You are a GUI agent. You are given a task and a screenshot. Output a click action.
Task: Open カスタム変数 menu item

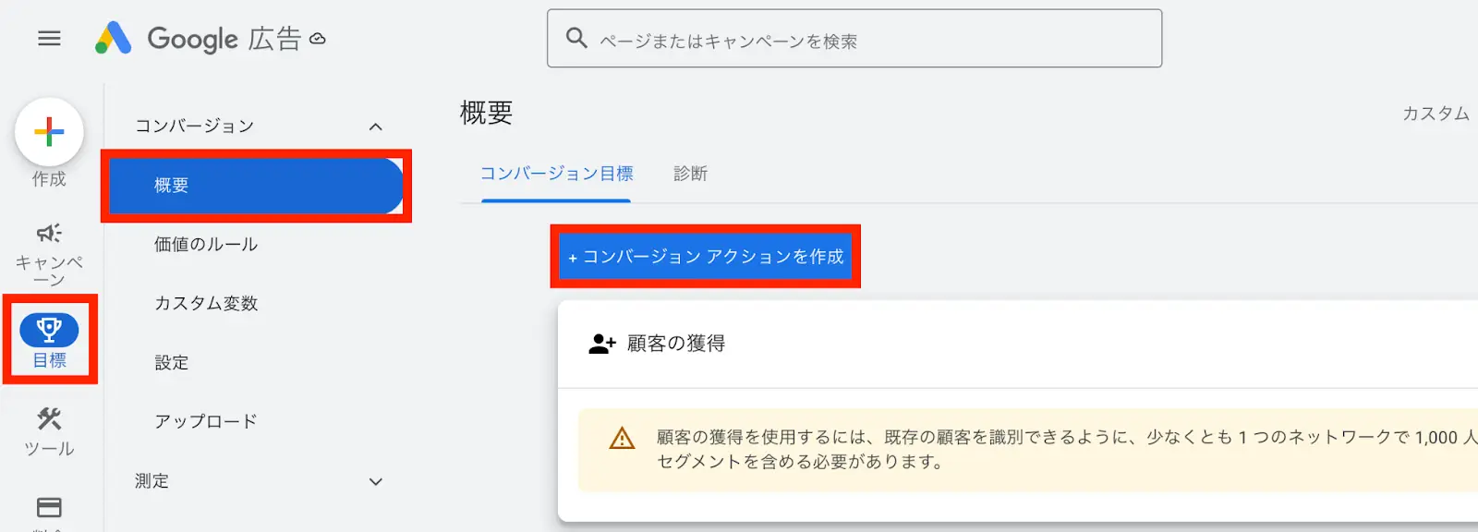pyautogui.click(x=206, y=304)
